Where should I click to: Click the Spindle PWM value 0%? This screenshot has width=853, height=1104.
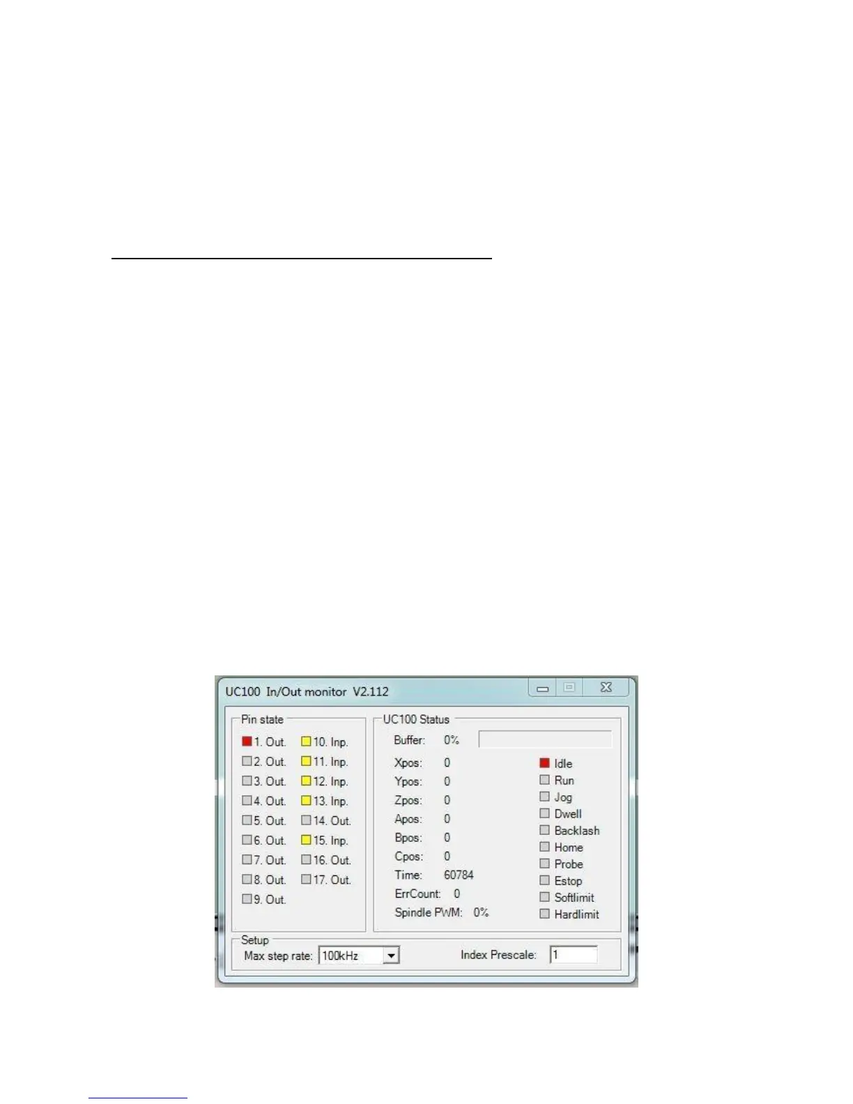pyautogui.click(x=481, y=912)
